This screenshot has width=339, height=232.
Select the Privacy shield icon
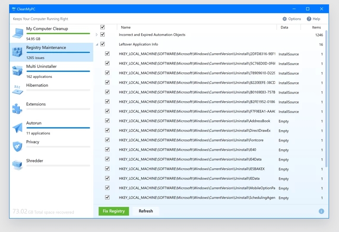tap(17, 146)
